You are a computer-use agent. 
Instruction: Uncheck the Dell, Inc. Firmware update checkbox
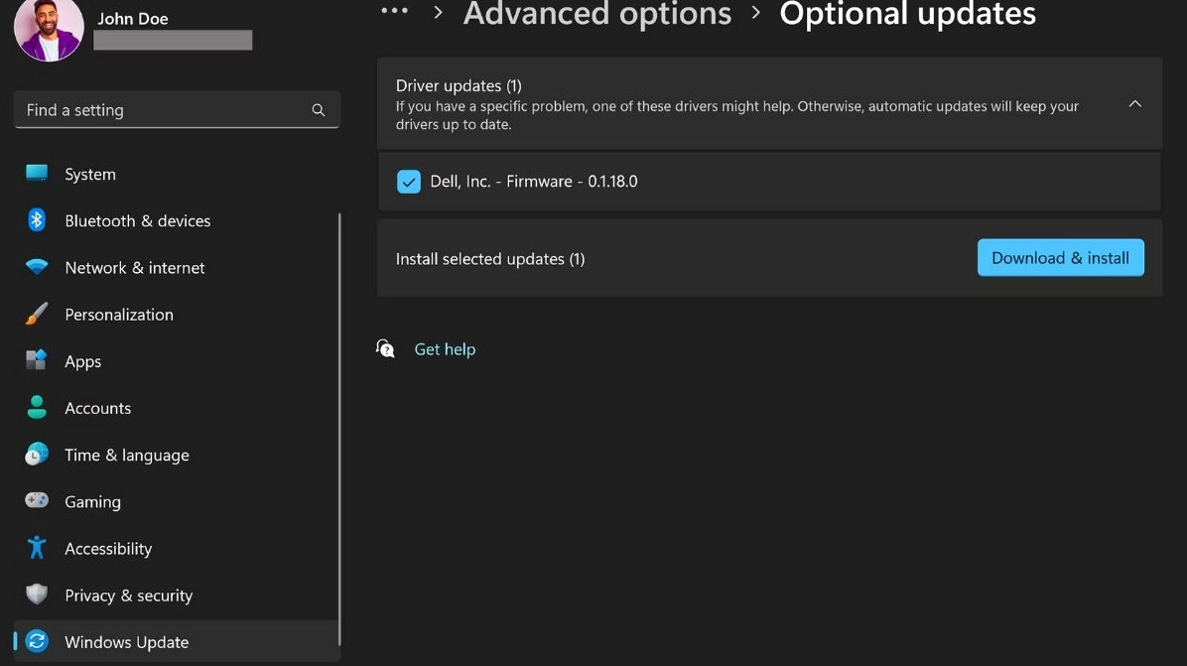tap(408, 182)
